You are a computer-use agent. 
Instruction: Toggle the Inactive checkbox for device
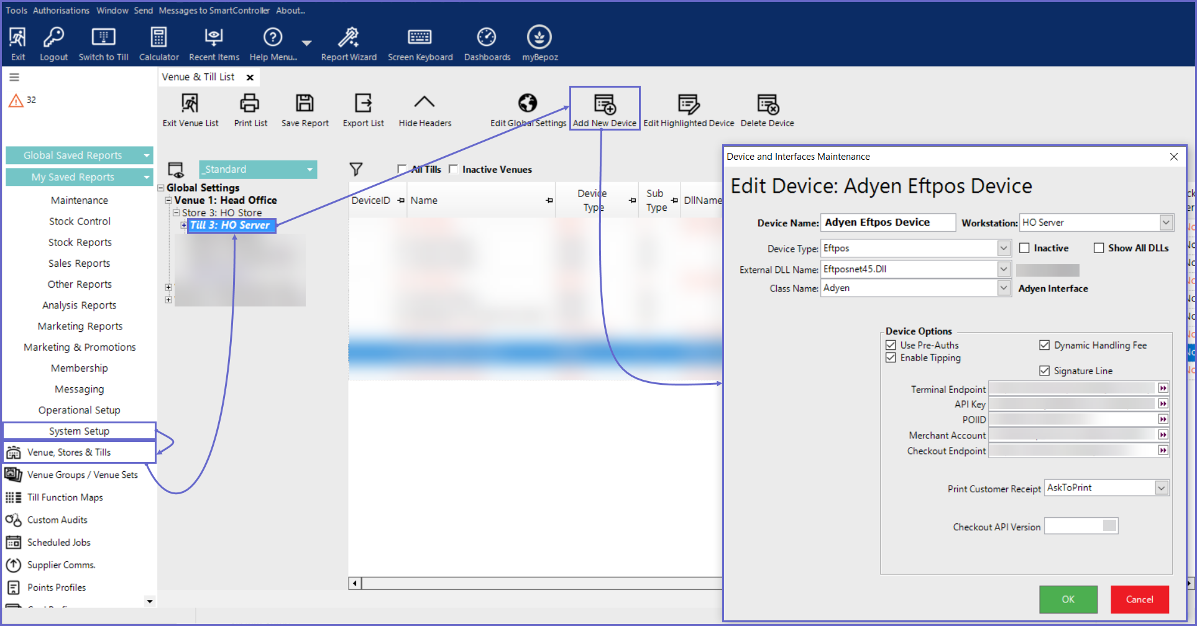point(1024,248)
